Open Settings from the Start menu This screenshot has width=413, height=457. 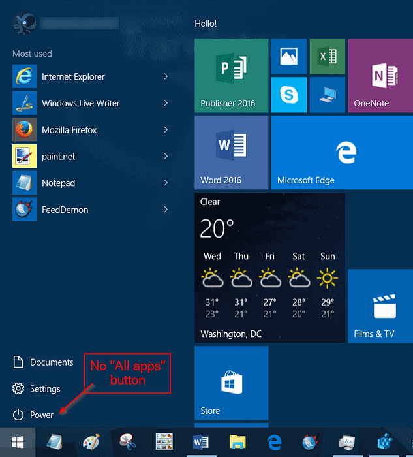pyautogui.click(x=44, y=389)
